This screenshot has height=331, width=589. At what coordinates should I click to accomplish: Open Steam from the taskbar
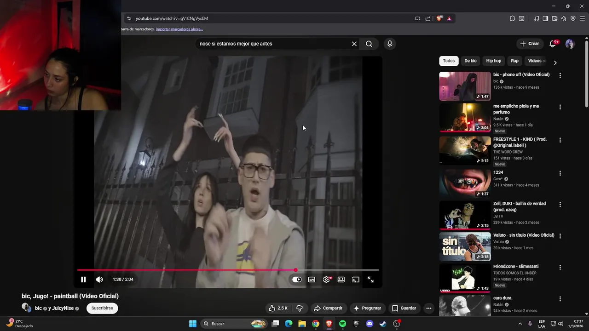pyautogui.click(x=382, y=324)
